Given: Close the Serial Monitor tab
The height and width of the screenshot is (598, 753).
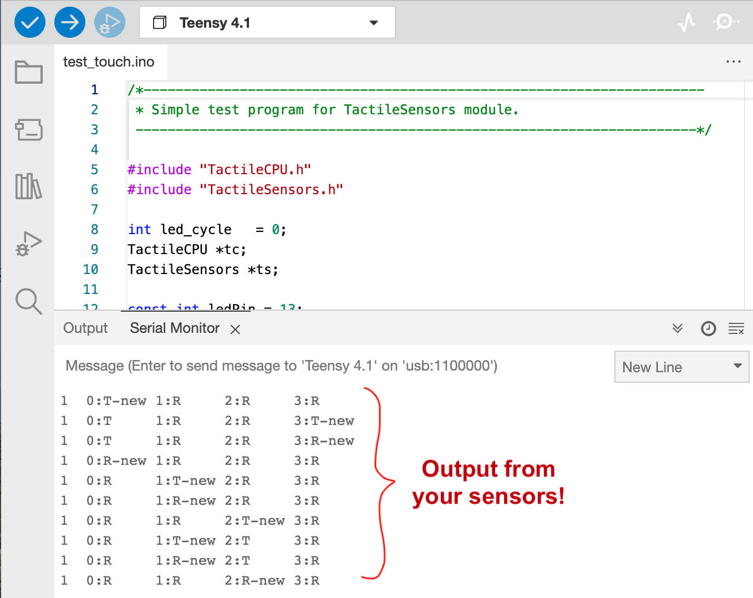Looking at the screenshot, I should [x=235, y=330].
